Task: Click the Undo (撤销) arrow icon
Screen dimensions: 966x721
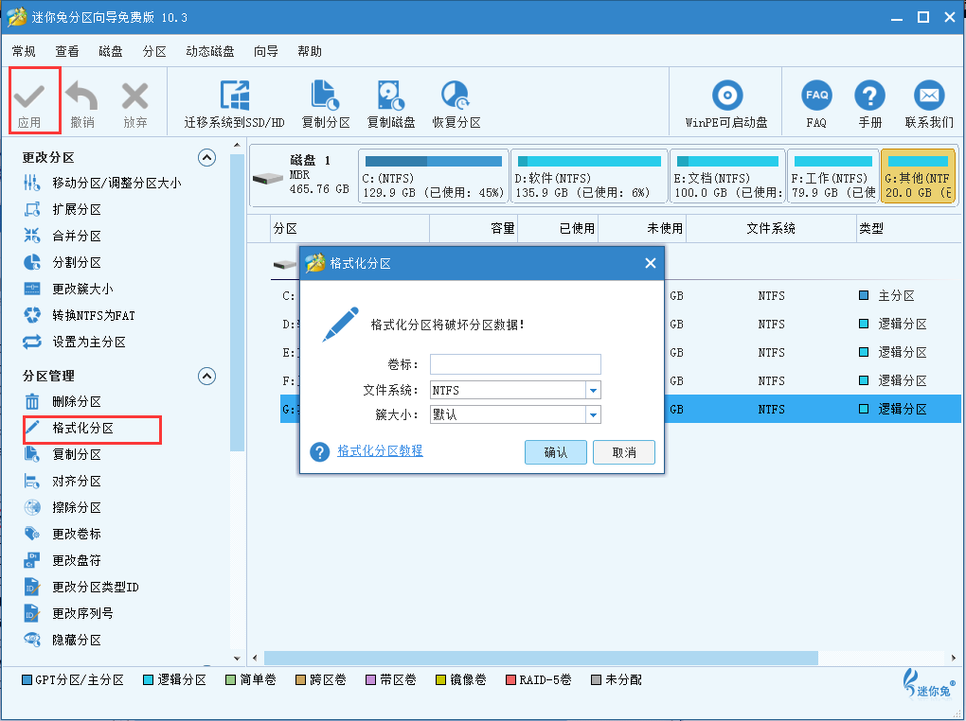Action: 82,97
